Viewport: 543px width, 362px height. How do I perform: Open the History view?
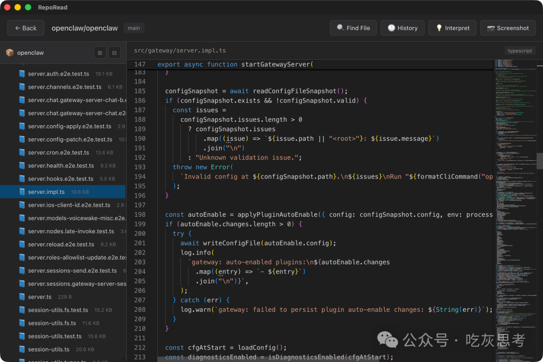[403, 28]
